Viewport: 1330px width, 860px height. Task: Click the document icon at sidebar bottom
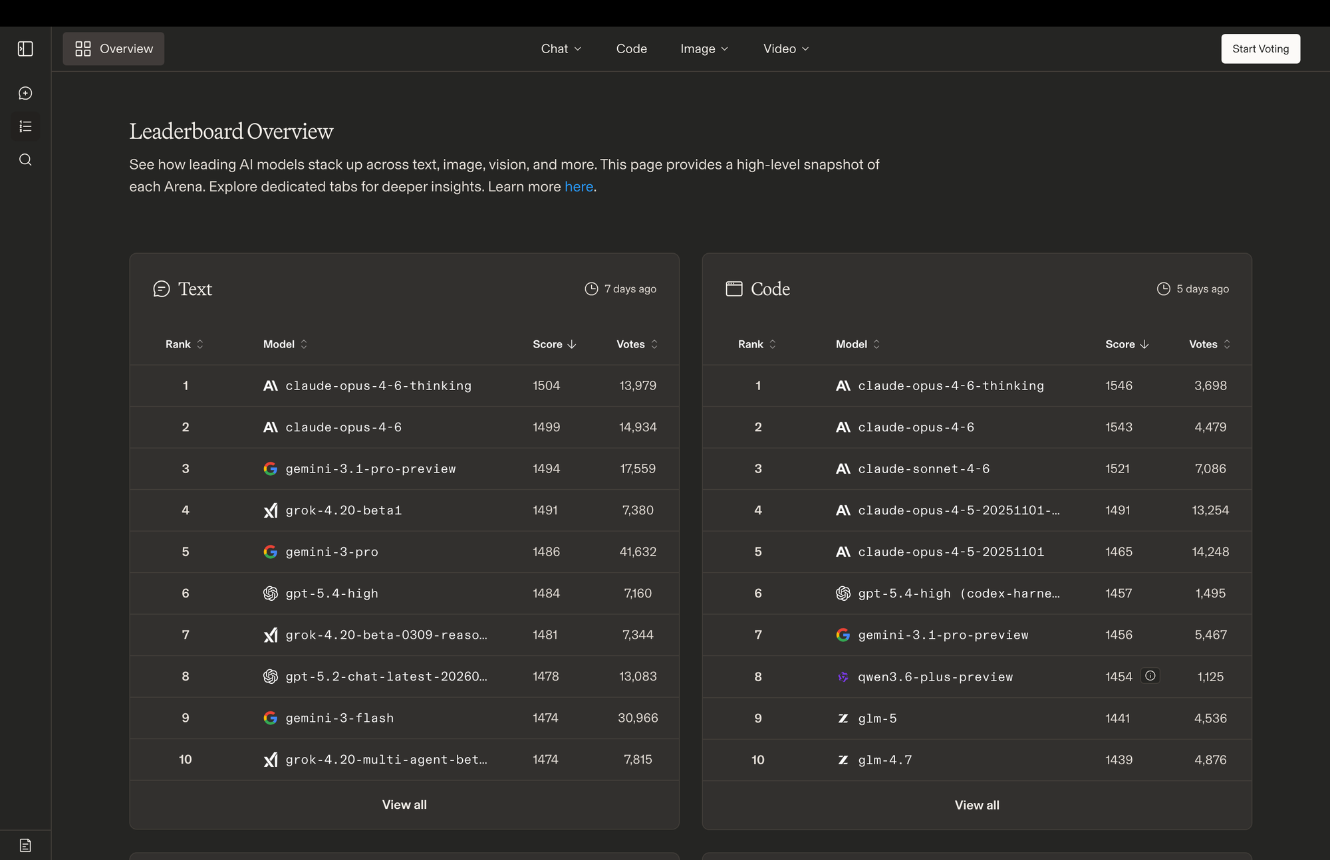tap(25, 845)
